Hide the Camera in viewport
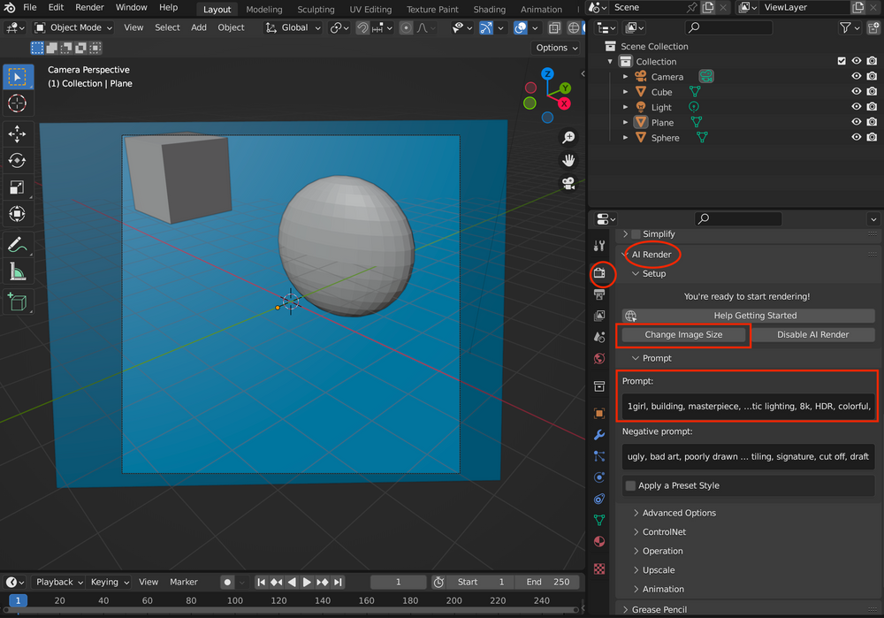 pyautogui.click(x=856, y=77)
